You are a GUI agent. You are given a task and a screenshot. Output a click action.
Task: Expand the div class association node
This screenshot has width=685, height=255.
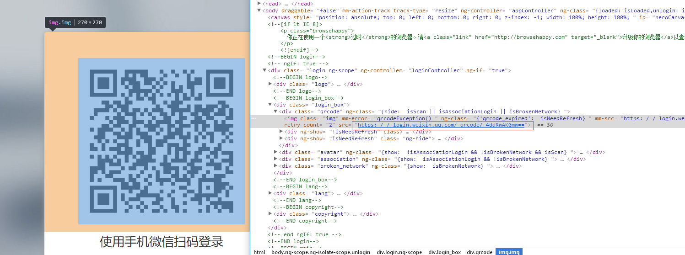(x=276, y=159)
